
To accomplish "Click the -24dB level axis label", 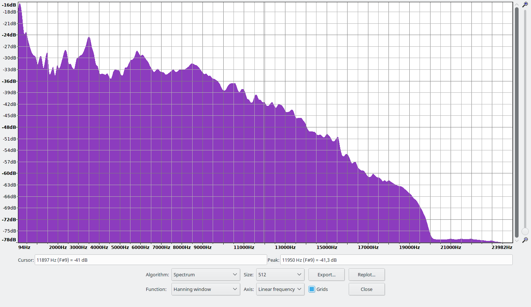I will [9, 35].
